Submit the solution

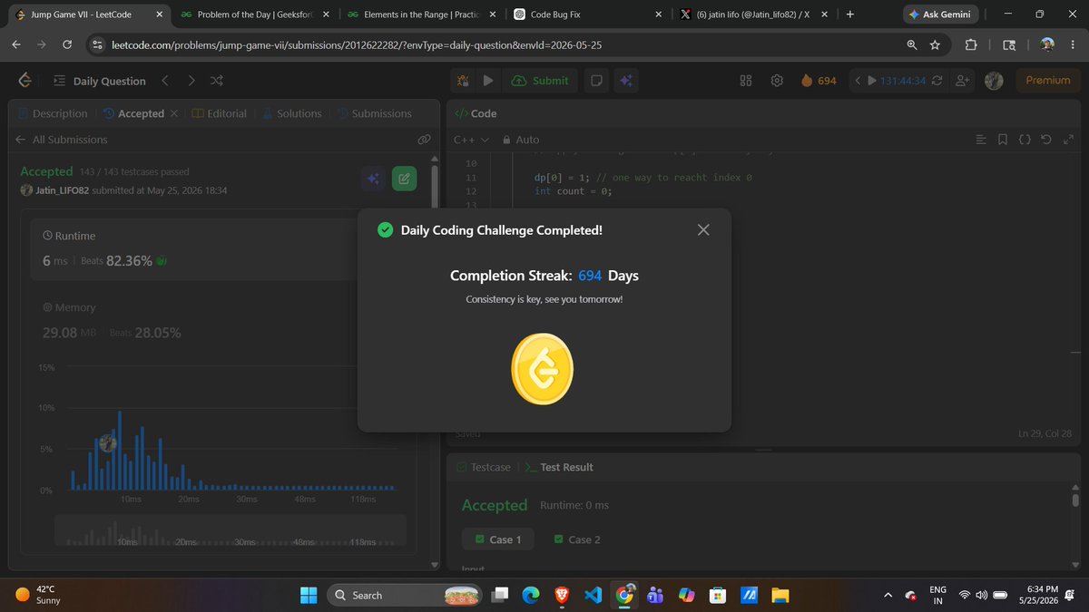coord(540,81)
